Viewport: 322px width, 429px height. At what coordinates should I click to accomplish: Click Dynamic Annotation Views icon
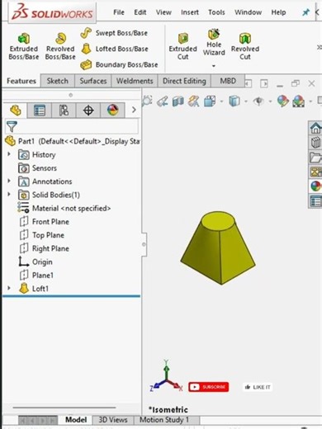point(194,101)
